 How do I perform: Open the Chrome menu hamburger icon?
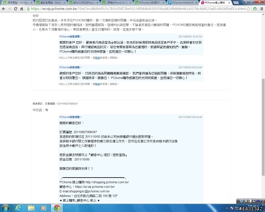[x=262, y=9]
